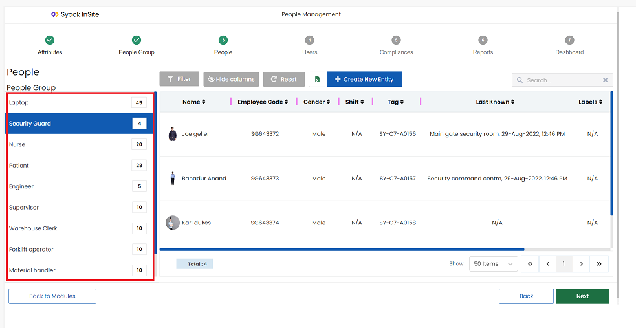
Task: Sort the Employee Code column
Action: [286, 102]
